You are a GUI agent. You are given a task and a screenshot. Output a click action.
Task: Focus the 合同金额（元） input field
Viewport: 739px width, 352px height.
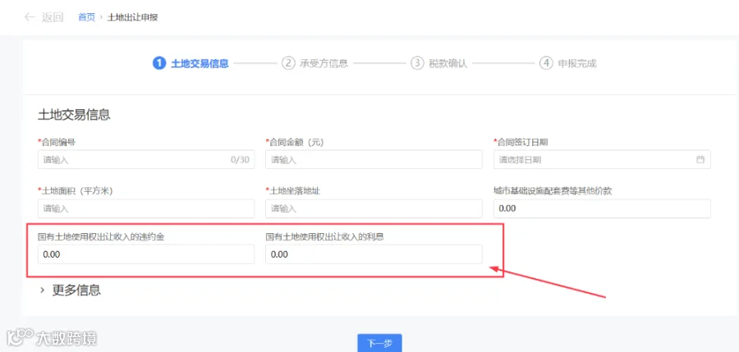pyautogui.click(x=374, y=160)
